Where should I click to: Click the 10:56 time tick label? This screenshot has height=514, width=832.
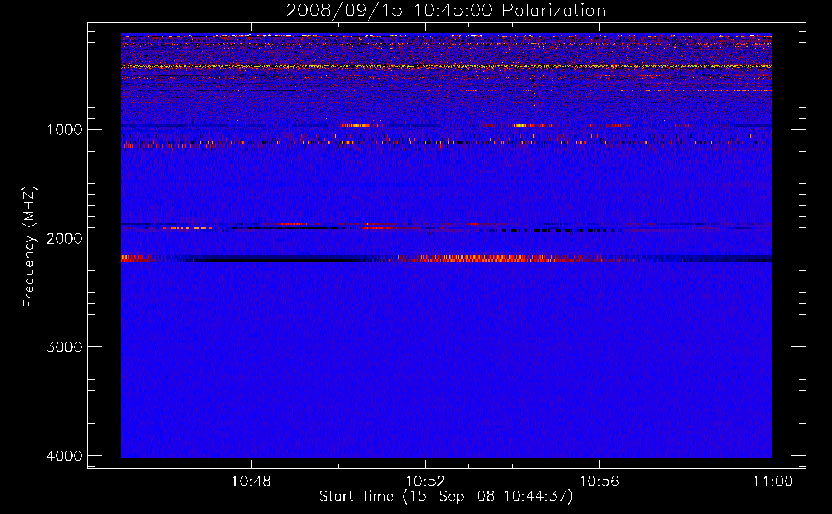(599, 482)
